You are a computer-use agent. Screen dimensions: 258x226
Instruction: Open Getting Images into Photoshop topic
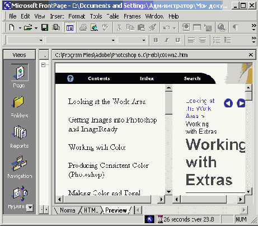click(x=112, y=125)
